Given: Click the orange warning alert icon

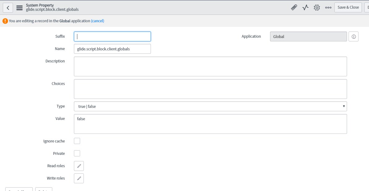Looking at the screenshot, I should pyautogui.click(x=5, y=21).
